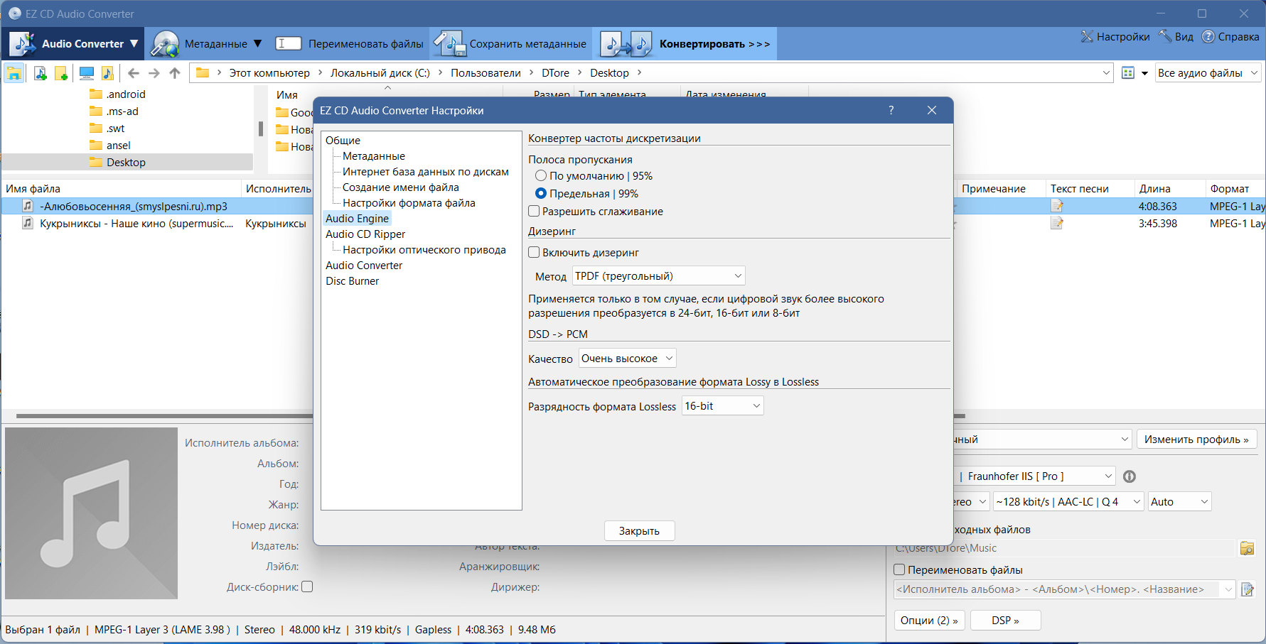The height and width of the screenshot is (644, 1266).
Task: Enable the dithering checkbox
Action: pos(534,252)
